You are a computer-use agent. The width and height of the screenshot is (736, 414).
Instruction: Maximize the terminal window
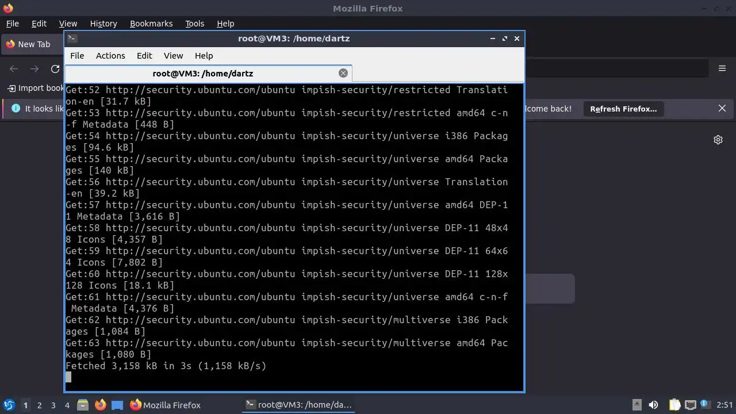(504, 39)
